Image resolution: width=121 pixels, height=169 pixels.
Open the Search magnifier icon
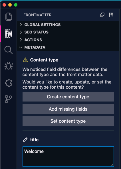(9, 50)
